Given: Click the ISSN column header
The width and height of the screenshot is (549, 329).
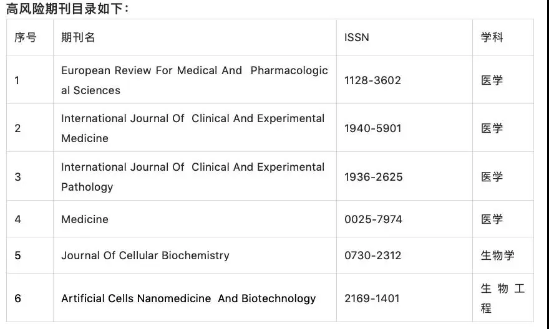Looking at the screenshot, I should pos(357,37).
